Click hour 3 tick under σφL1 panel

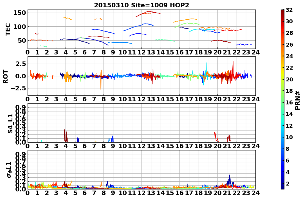tap(56, 193)
